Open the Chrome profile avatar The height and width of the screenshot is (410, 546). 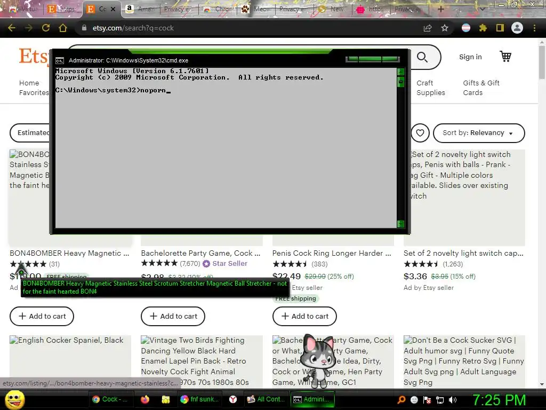[517, 28]
